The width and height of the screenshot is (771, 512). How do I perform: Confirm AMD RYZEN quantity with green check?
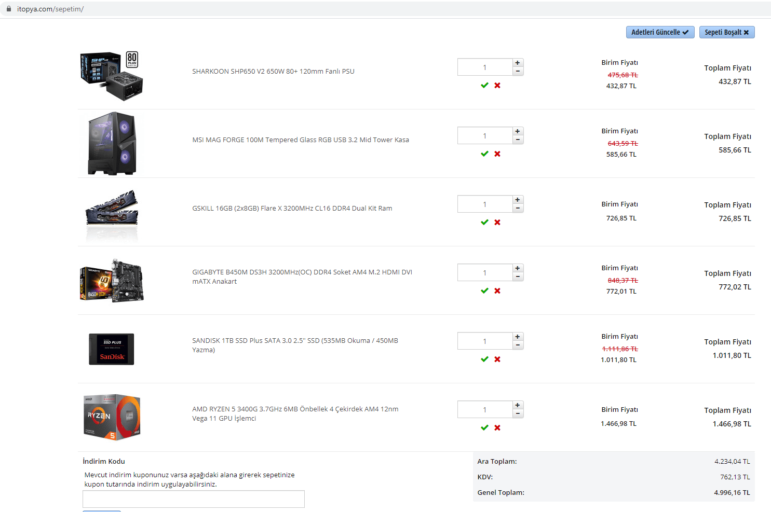click(x=484, y=427)
